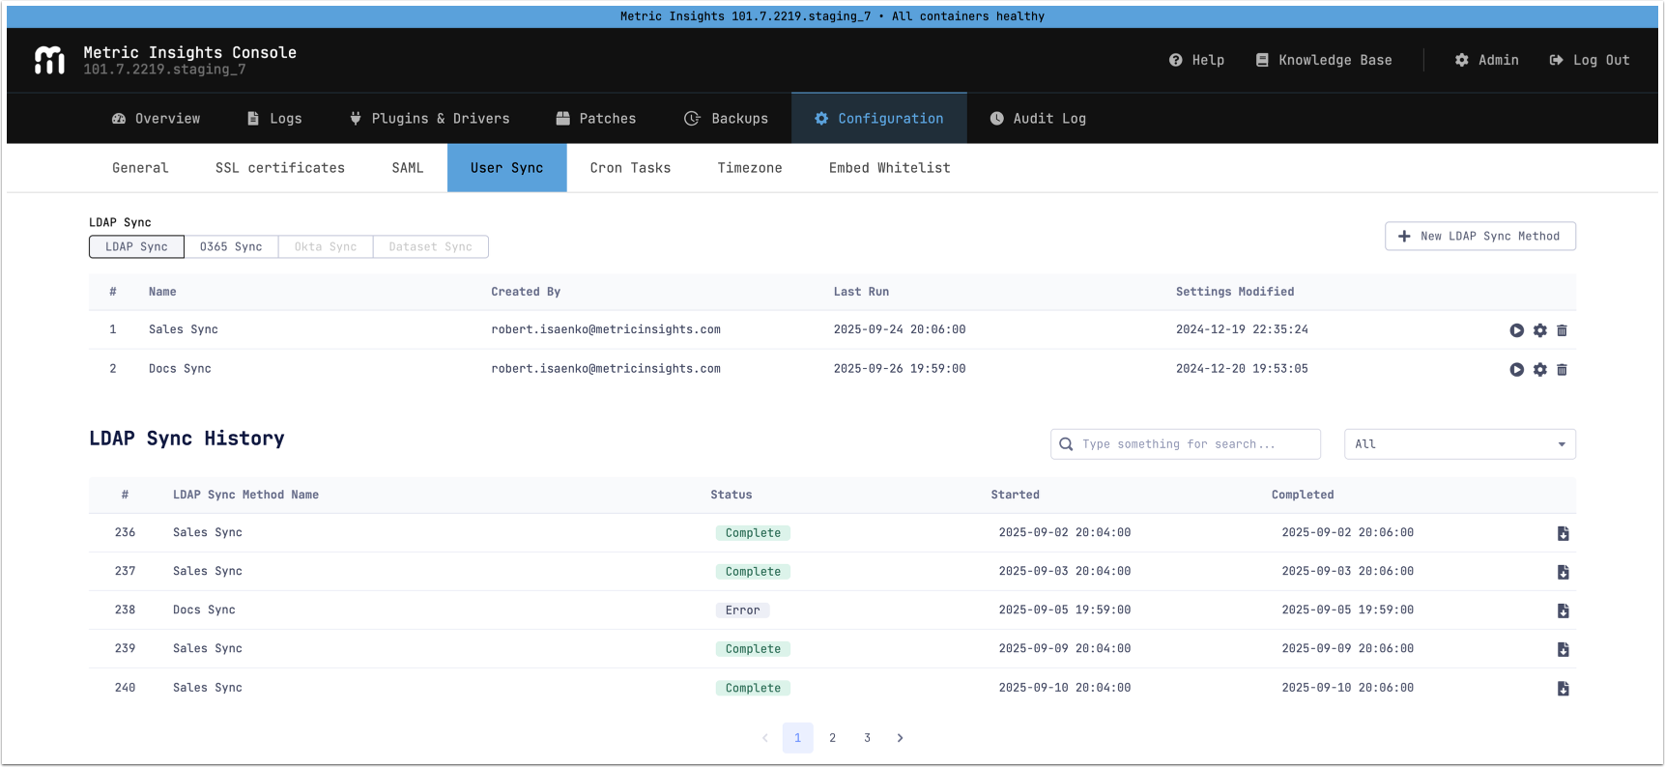The height and width of the screenshot is (767, 1665).
Task: Open settings gear for Docs Sync
Action: [1539, 370]
